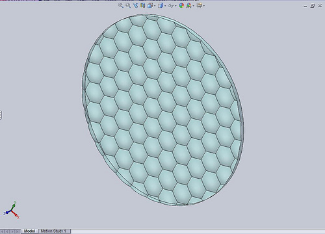Click the Apply Scene icon
325x234 pixels.
point(188,5)
